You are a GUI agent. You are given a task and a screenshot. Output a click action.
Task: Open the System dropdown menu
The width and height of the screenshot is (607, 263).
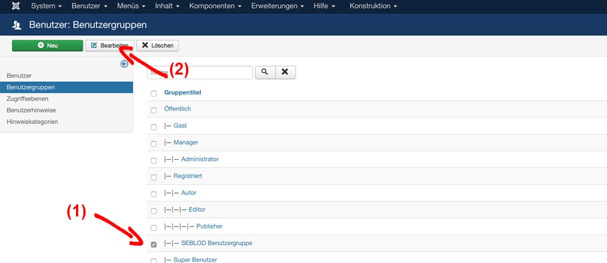(x=46, y=6)
